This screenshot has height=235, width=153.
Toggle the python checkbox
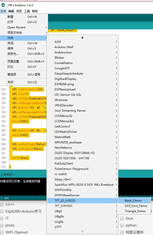tap(122, 225)
